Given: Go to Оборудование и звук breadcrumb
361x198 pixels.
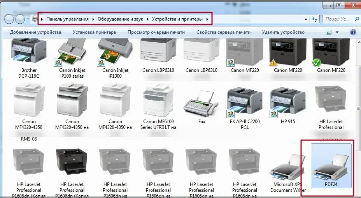Looking at the screenshot, I should [x=121, y=19].
